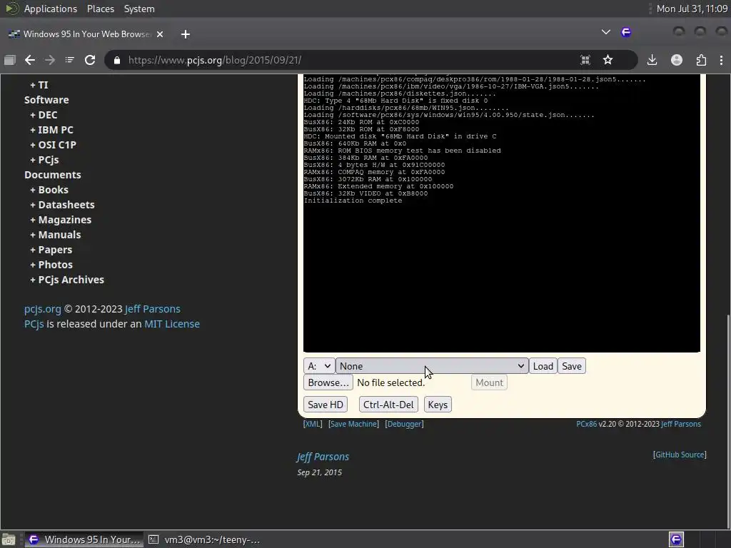Image resolution: width=731 pixels, height=548 pixels.
Task: Open the XML link below the machine
Action: point(313,424)
